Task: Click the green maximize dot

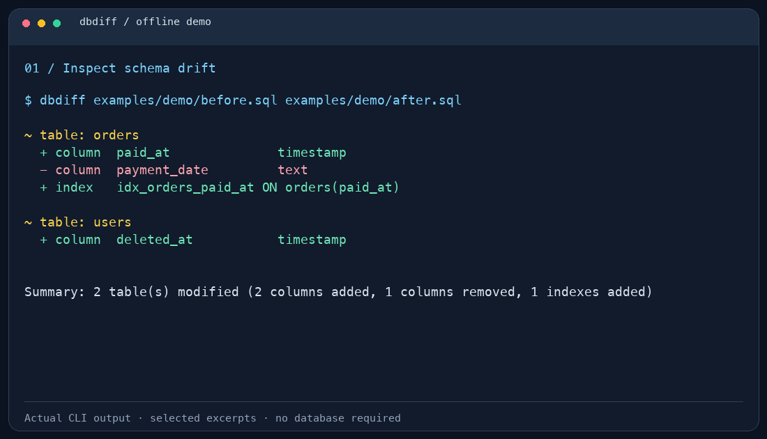Action: click(56, 23)
